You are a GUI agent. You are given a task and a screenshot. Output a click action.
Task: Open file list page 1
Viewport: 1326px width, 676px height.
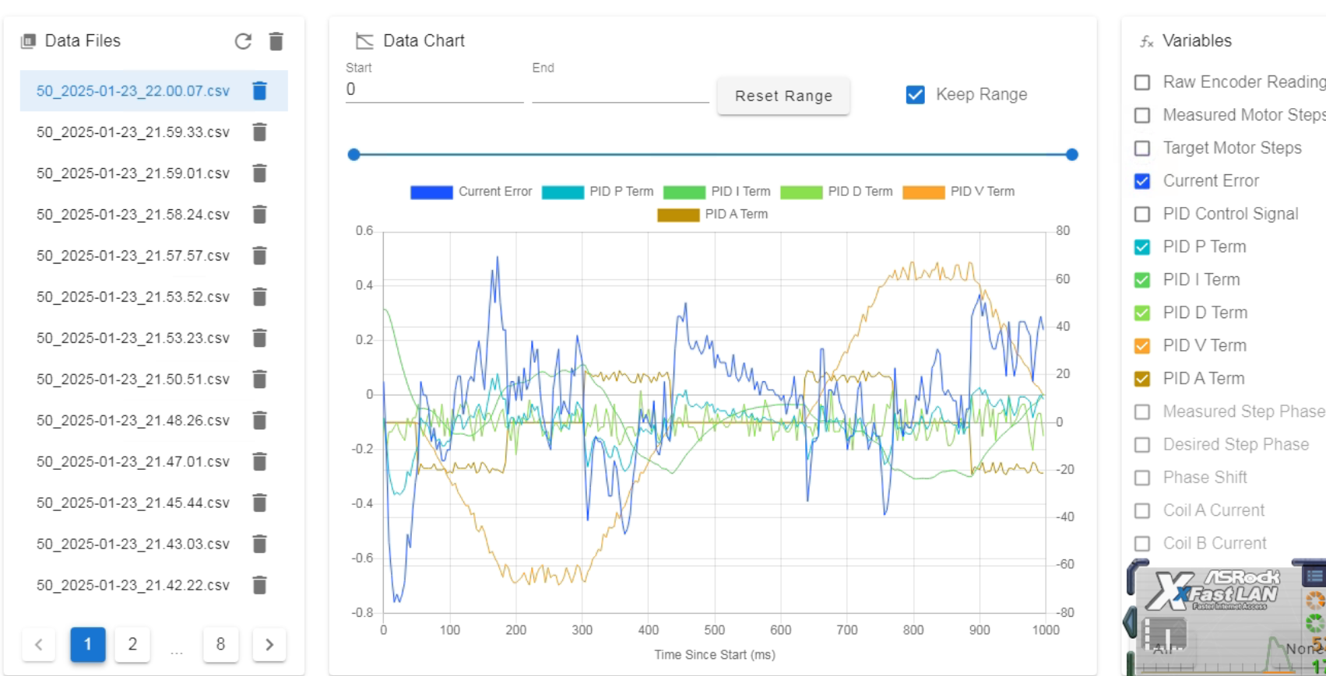88,645
